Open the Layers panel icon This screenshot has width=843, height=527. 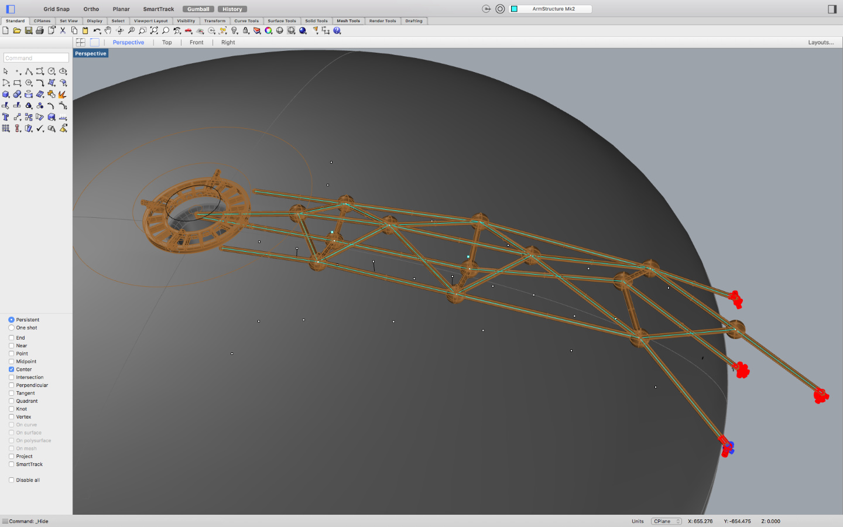(x=257, y=30)
